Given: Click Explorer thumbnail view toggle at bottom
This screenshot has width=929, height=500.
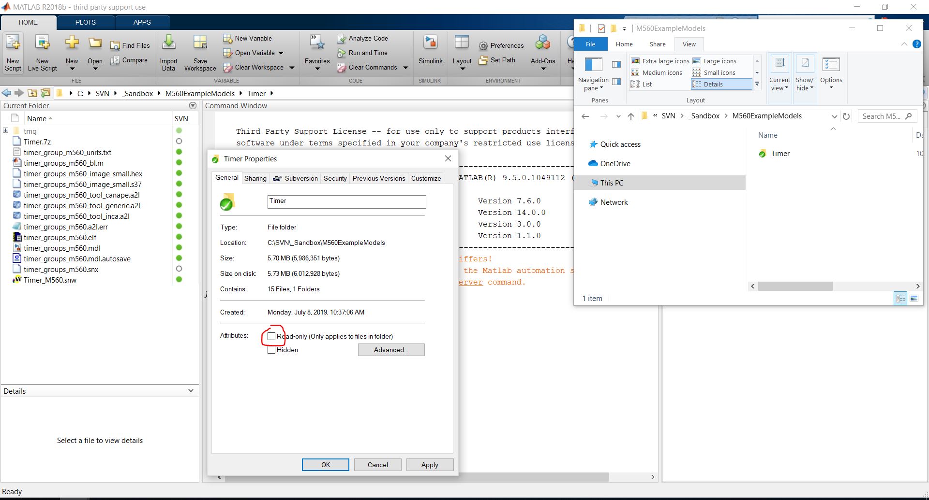Looking at the screenshot, I should pyautogui.click(x=914, y=299).
